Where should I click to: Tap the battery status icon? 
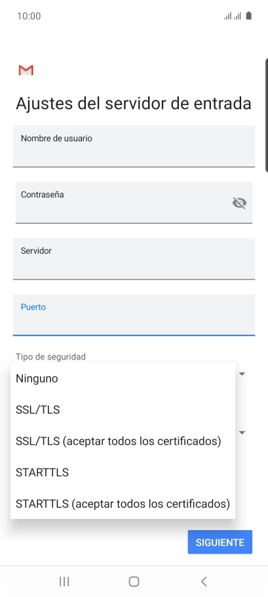pos(248,16)
